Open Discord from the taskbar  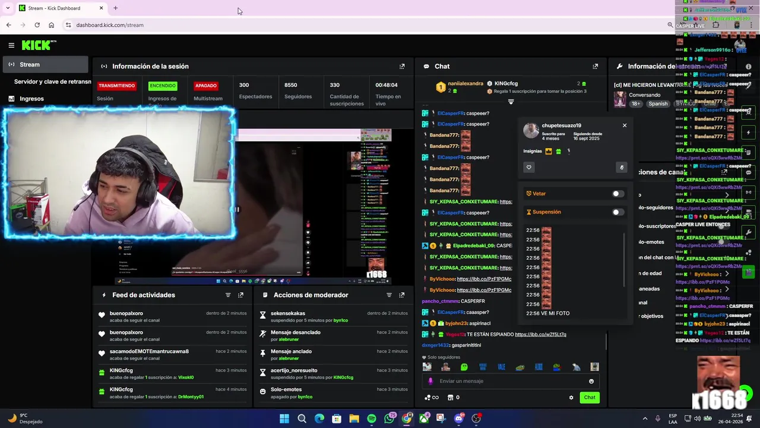tap(458, 419)
